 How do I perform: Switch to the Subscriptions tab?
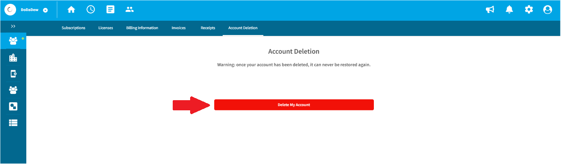[73, 28]
